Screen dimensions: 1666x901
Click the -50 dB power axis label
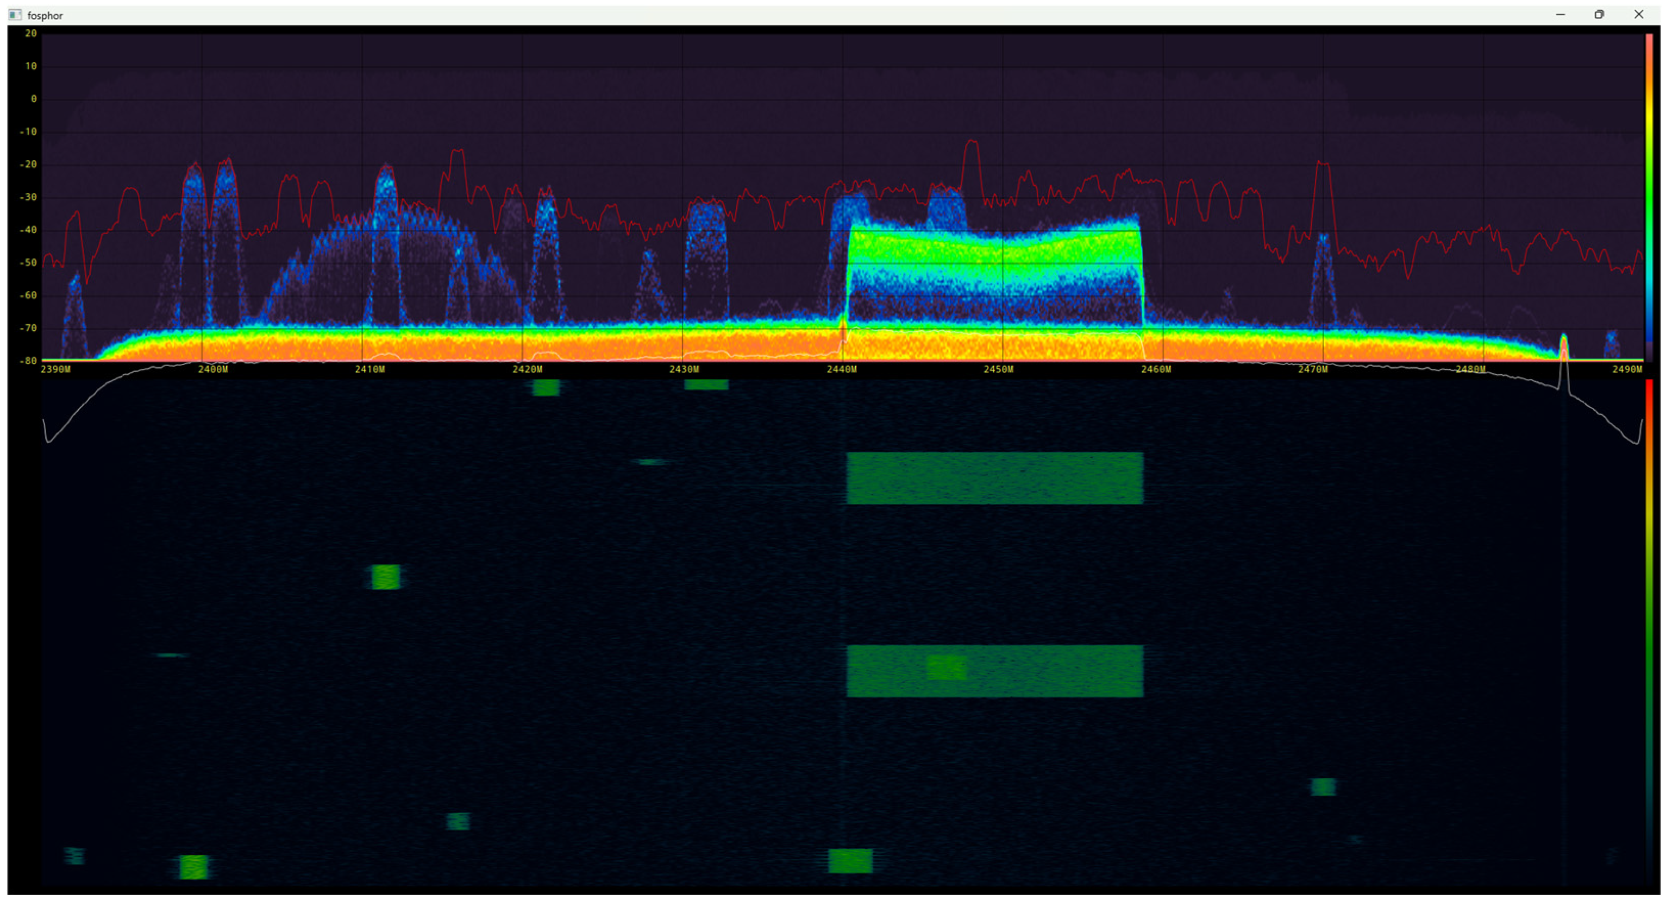28,263
